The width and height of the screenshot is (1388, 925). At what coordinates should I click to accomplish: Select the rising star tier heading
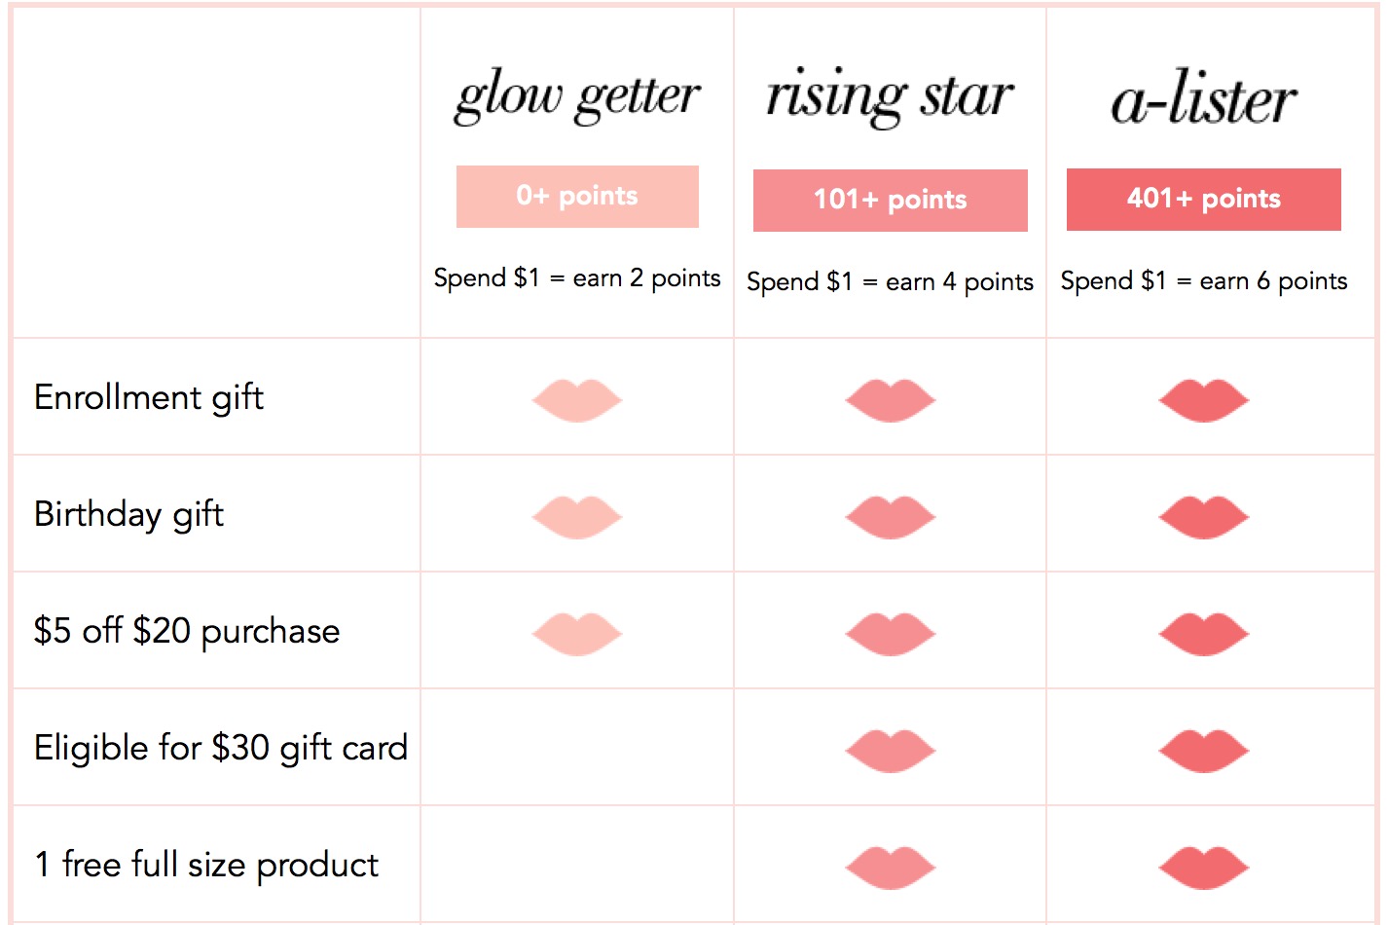(x=891, y=96)
